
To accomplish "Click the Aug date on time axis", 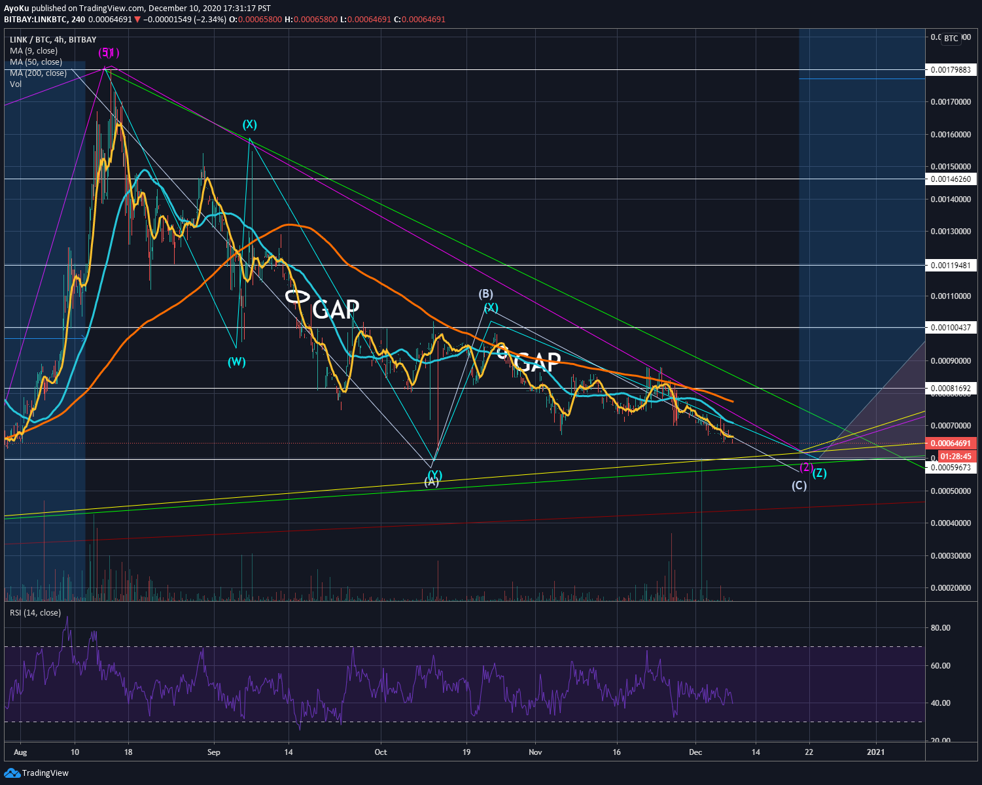I will click(21, 752).
